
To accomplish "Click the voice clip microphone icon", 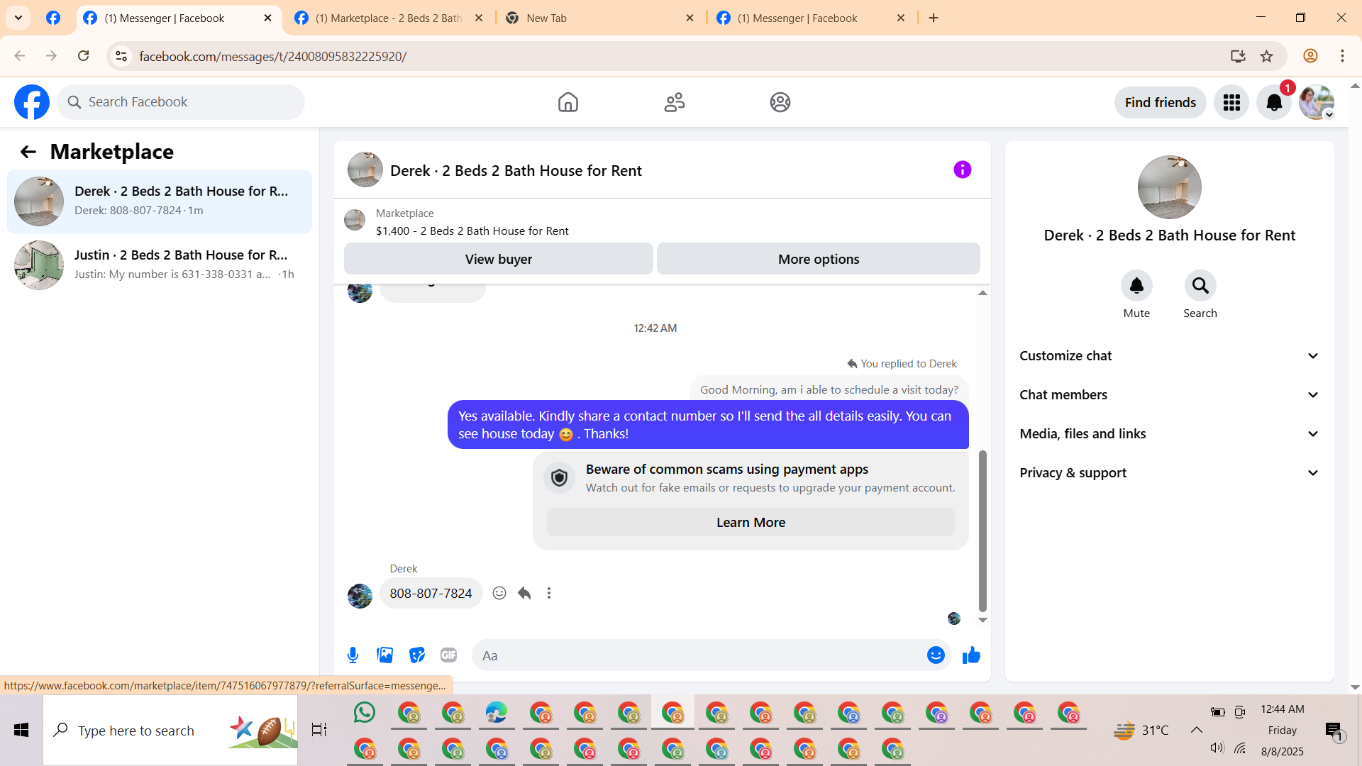I will coord(353,655).
